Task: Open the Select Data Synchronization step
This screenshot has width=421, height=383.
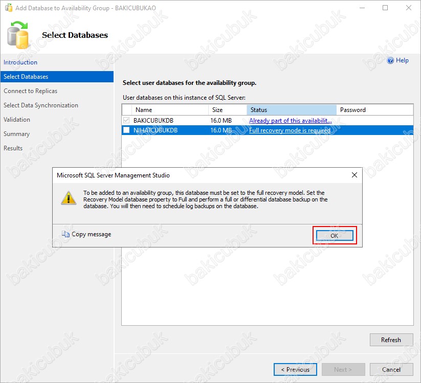Action: [x=41, y=105]
